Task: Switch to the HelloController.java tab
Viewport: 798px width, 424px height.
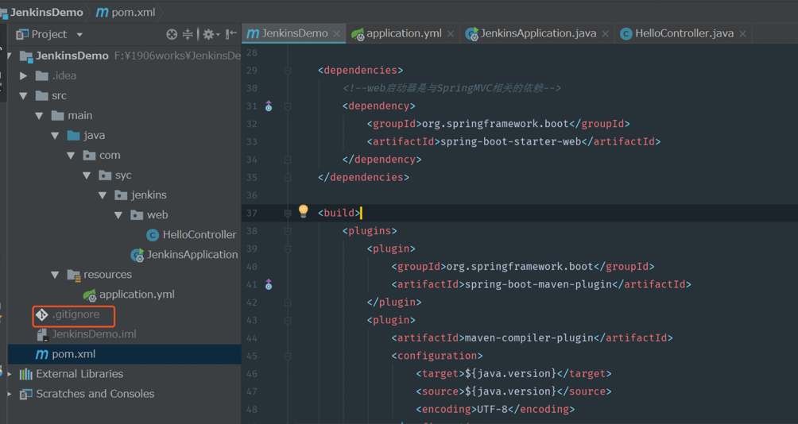Action: pos(684,33)
